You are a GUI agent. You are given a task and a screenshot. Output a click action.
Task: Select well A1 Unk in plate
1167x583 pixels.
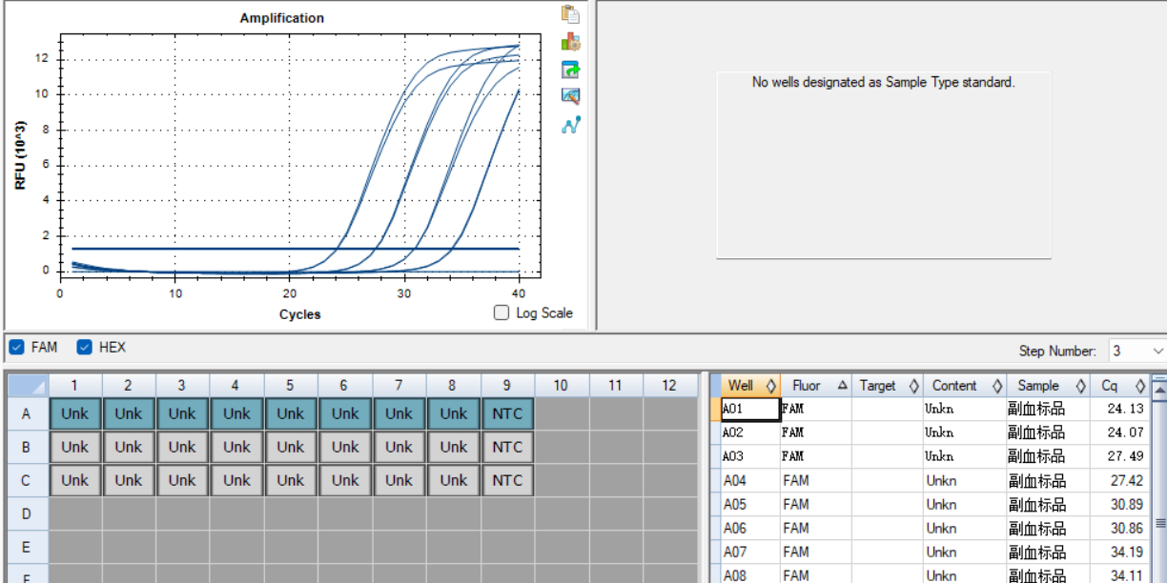pyautogui.click(x=74, y=413)
